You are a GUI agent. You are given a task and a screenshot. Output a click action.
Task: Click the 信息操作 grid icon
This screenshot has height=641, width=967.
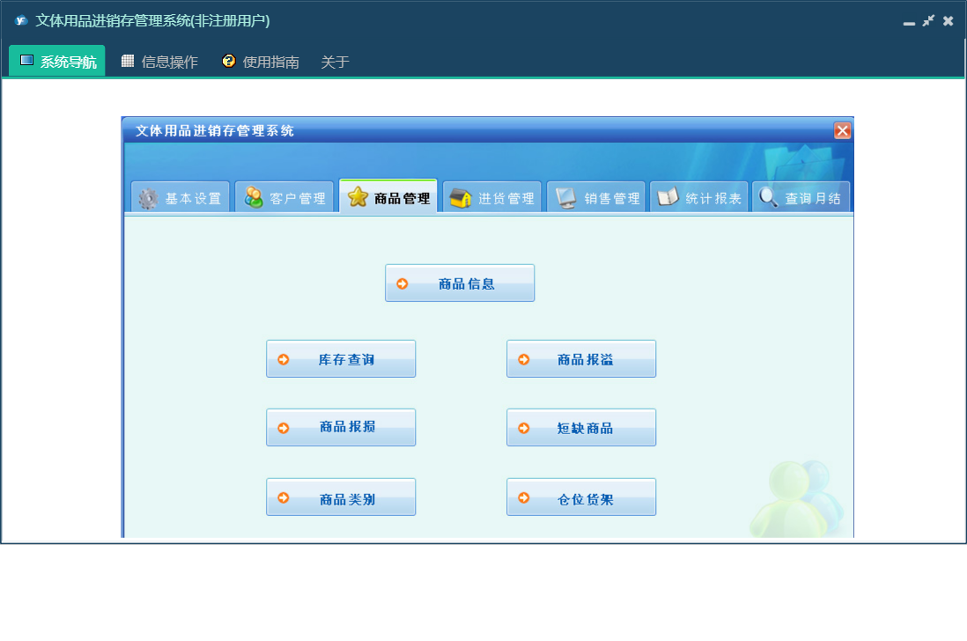(x=128, y=61)
